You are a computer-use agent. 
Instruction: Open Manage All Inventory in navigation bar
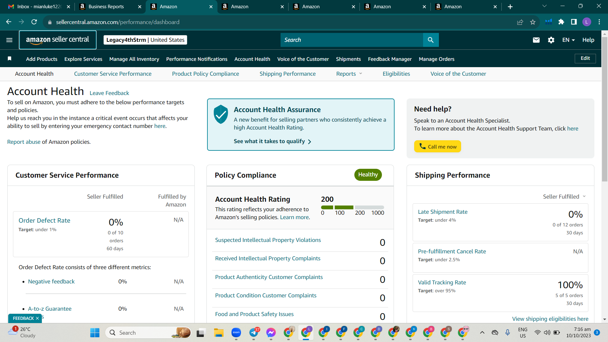point(134,59)
